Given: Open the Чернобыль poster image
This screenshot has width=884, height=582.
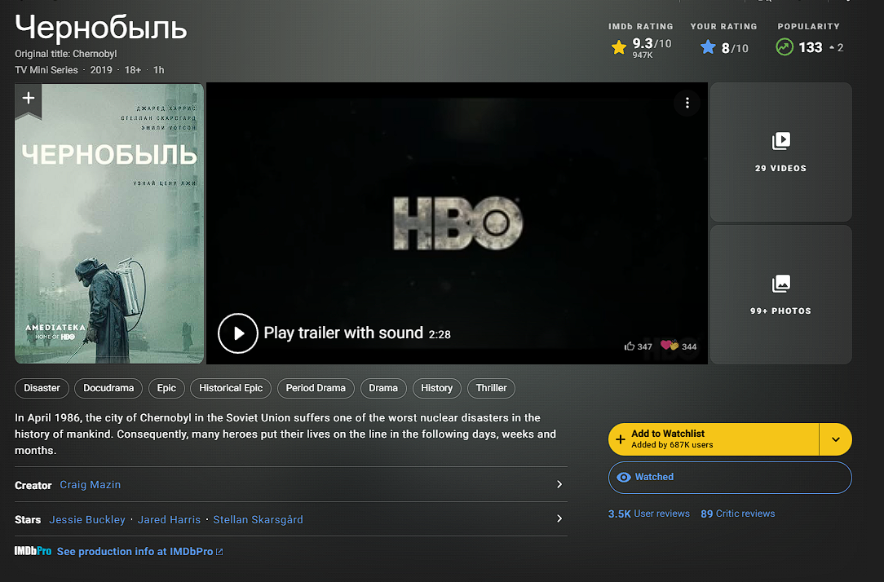Looking at the screenshot, I should [x=109, y=223].
